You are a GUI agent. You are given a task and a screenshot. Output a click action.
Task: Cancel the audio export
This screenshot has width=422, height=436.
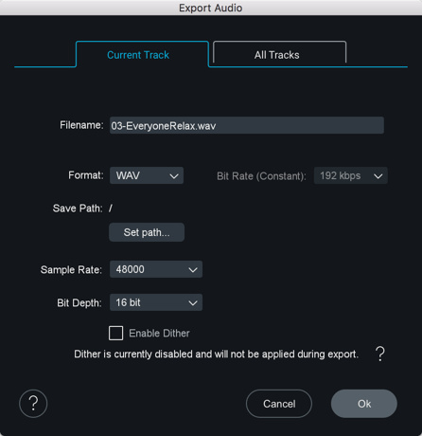(x=279, y=404)
